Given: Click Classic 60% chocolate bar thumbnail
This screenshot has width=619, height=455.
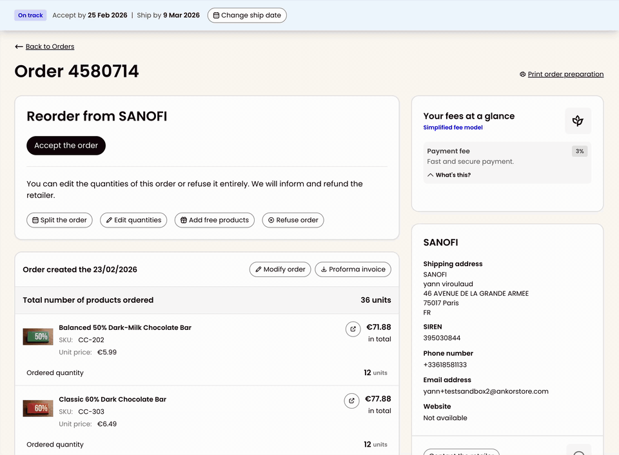Looking at the screenshot, I should 38,409.
